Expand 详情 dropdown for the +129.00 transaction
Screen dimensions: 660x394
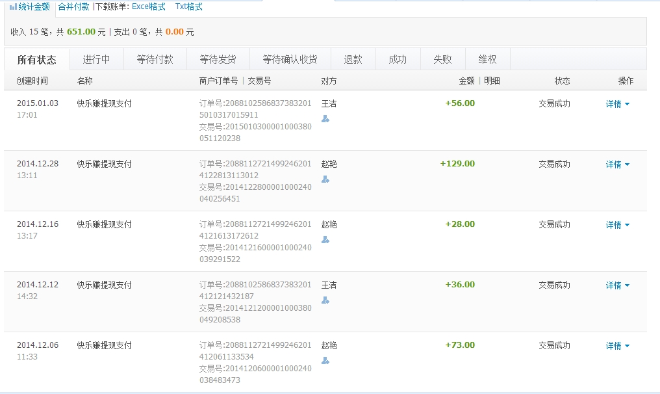click(617, 164)
